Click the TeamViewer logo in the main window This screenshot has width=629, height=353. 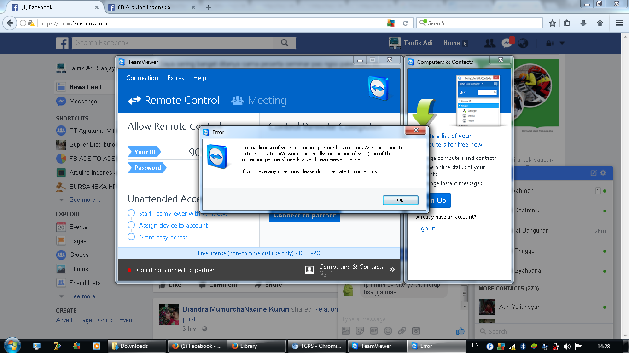pos(378,88)
